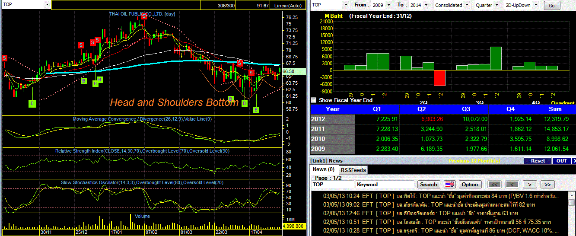Switch news language with the flag icon
The width and height of the screenshot is (576, 236).
pyautogui.click(x=450, y=185)
